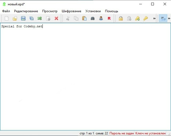Click the person avatar toolbar icon
Image resolution: width=171 pixels, height=136 pixels.
point(101,18)
